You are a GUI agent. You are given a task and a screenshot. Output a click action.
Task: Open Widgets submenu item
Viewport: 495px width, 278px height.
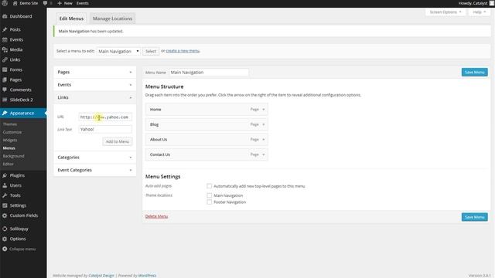pos(10,140)
